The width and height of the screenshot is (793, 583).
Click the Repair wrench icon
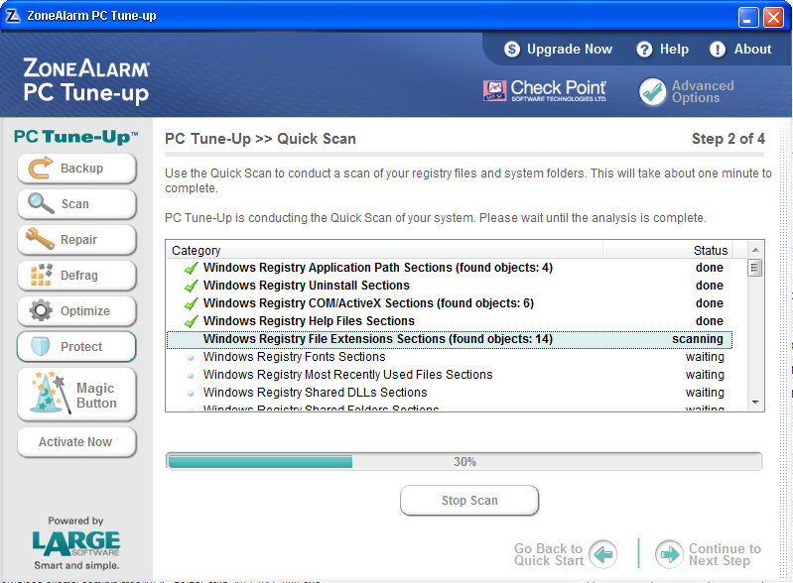click(40, 239)
